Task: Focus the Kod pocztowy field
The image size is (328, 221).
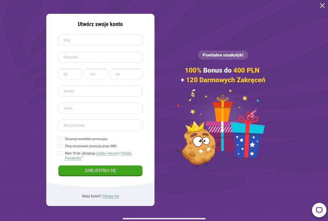Action: point(100,125)
